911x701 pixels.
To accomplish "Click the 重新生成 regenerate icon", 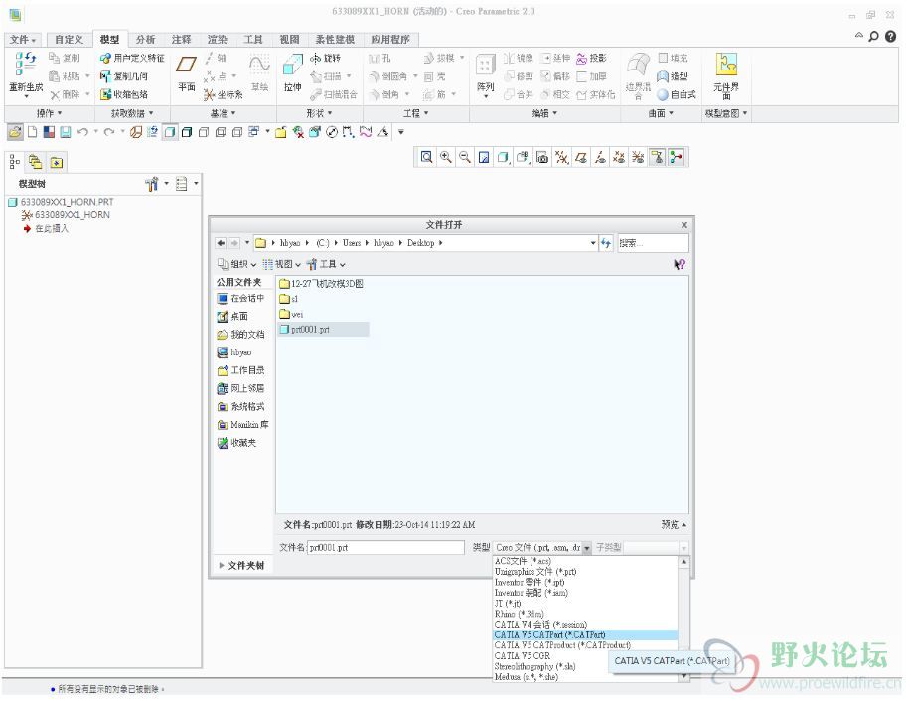I will tap(26, 64).
